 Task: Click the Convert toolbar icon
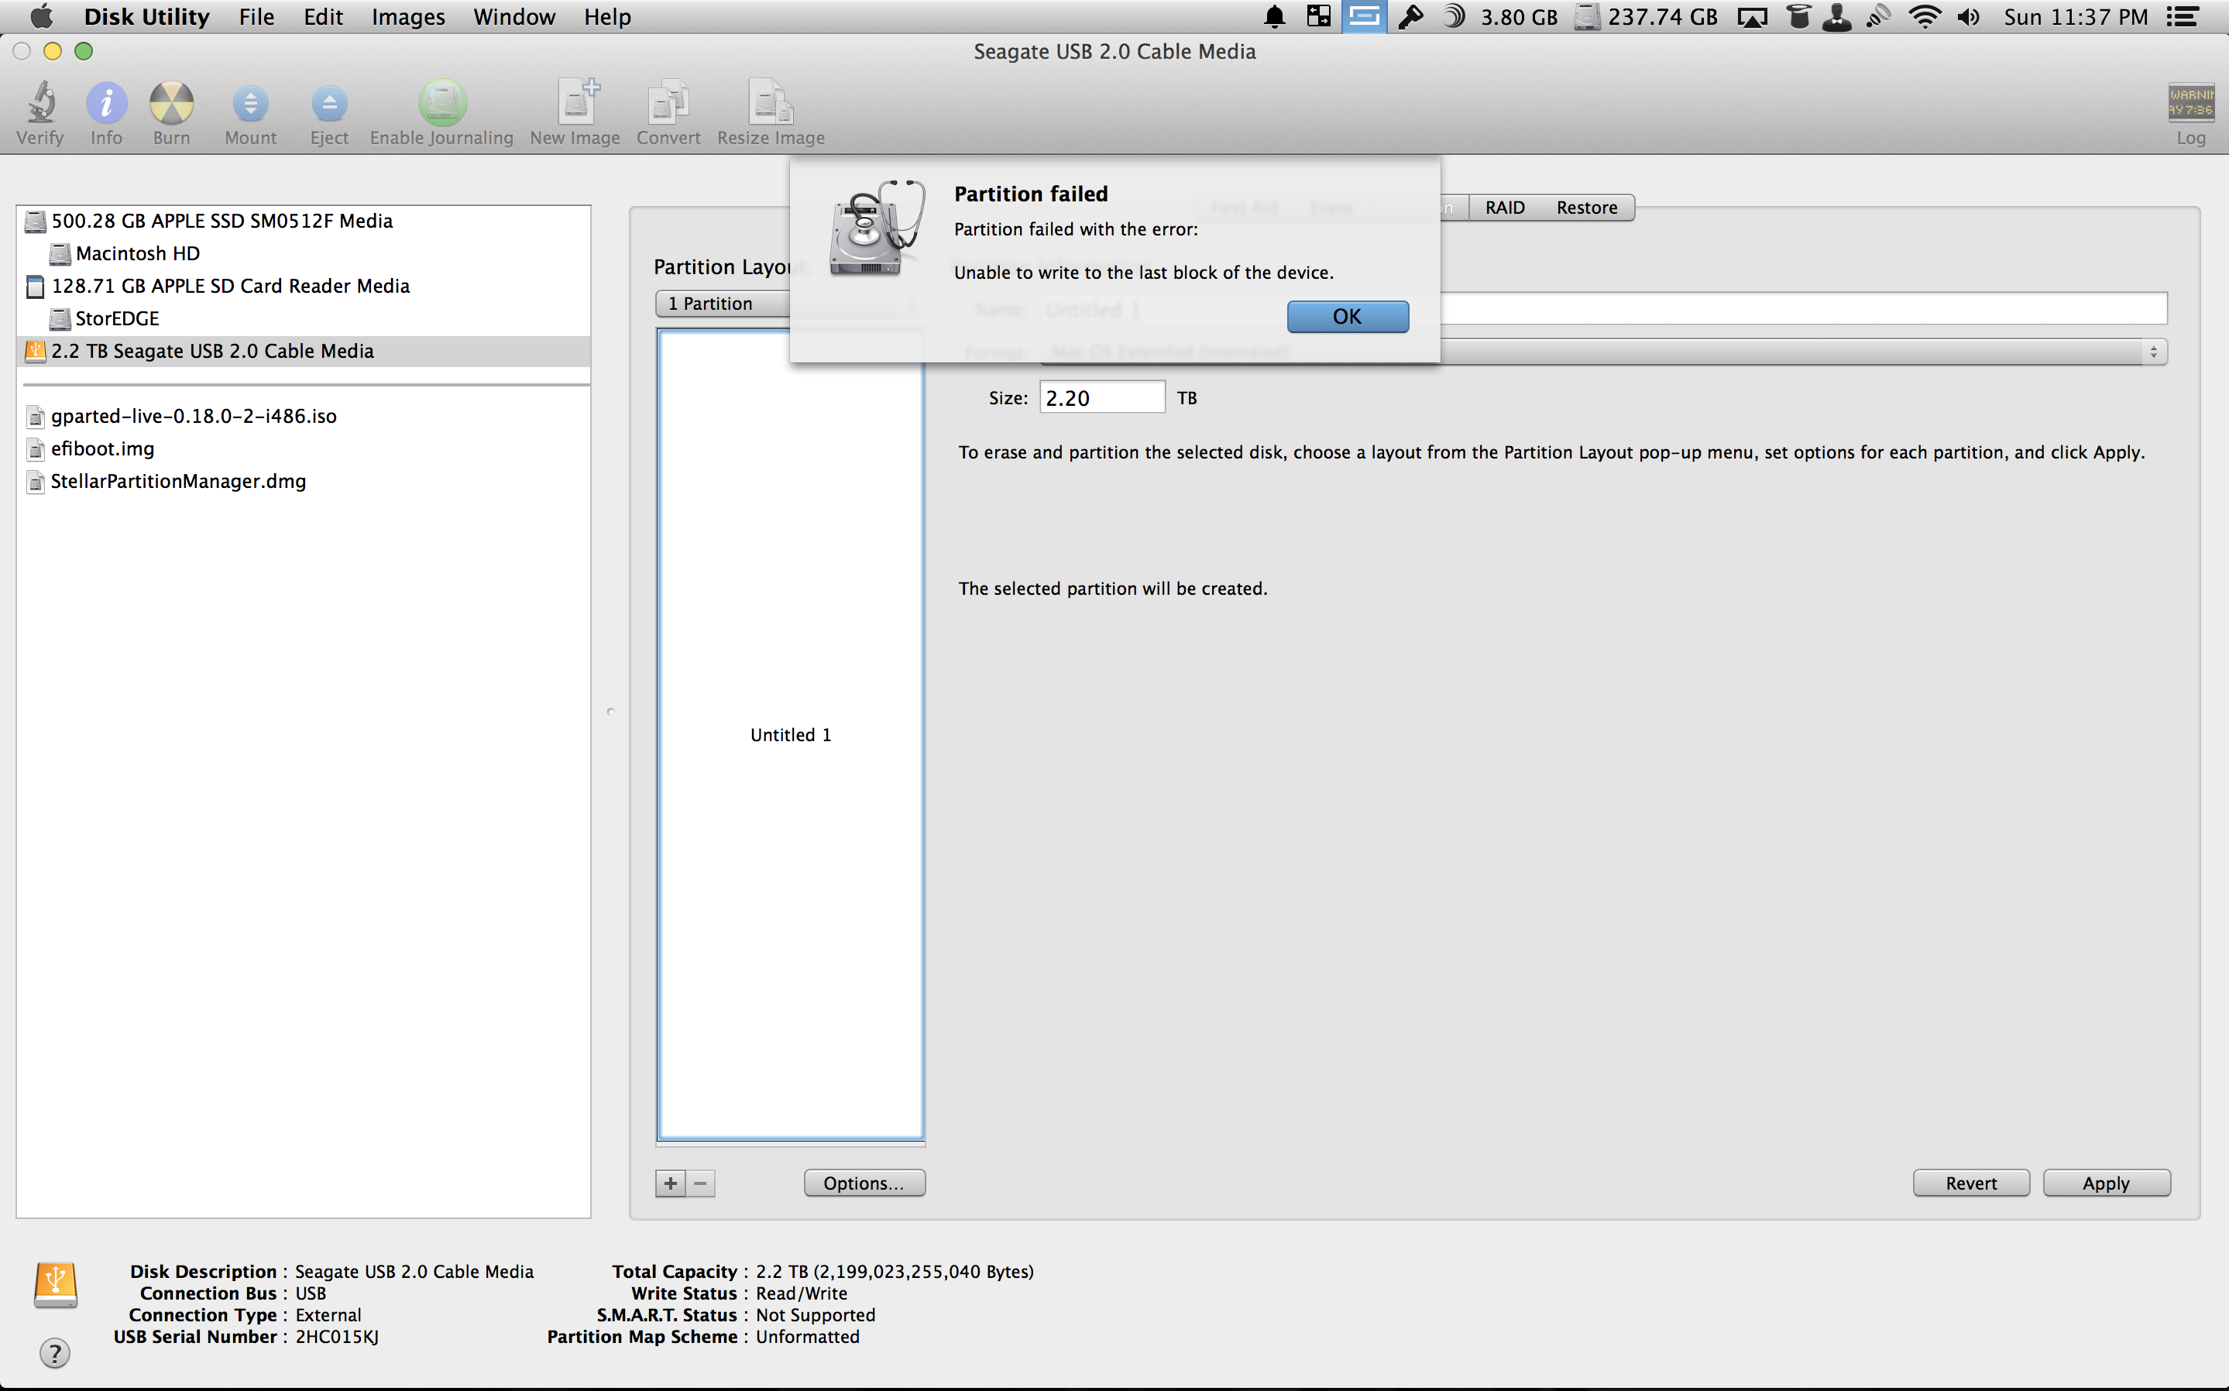pyautogui.click(x=669, y=103)
